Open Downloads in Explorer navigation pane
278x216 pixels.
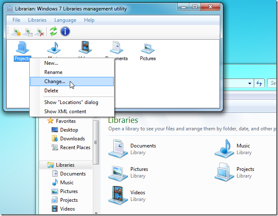[x=68, y=139]
